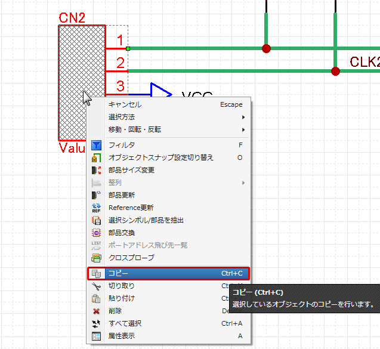The width and height of the screenshot is (380, 349).
Task: Click the 選択シンボル/部品を抽出 icon
Action: coord(96,220)
